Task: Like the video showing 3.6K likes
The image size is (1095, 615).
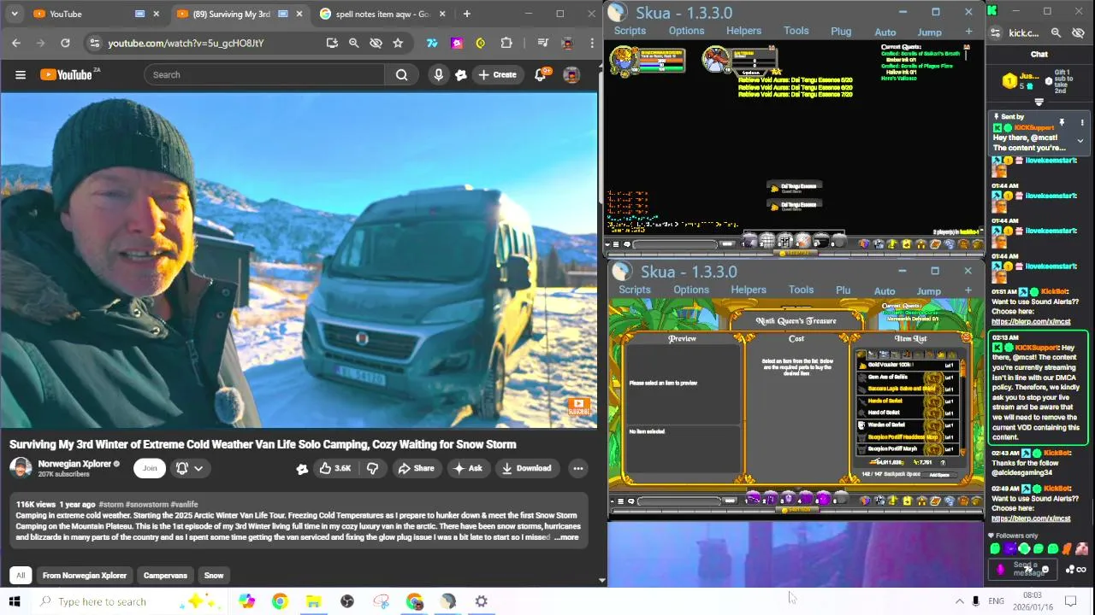Action: 334,468
